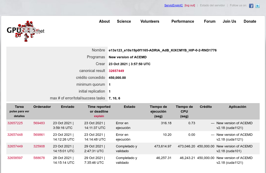266x173 pixels.
Task: Open computer 588678 page
Action: click(39, 158)
